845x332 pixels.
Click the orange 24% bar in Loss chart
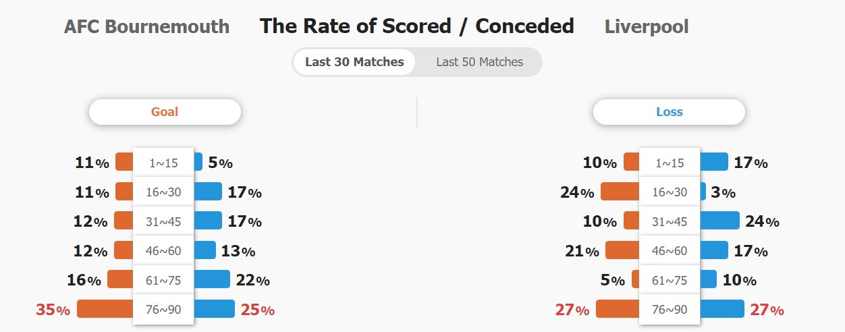620,192
